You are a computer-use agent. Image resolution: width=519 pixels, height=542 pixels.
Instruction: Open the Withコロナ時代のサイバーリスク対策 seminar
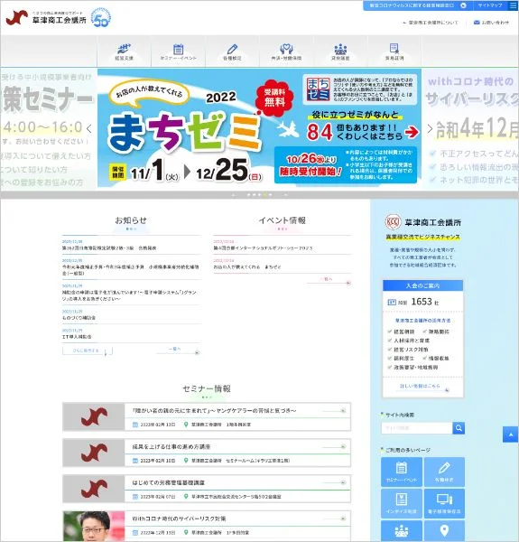(207, 526)
